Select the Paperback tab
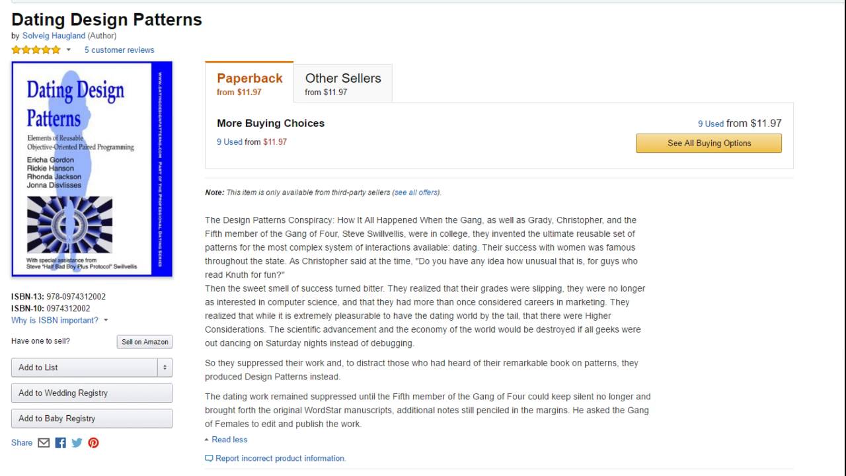This screenshot has height=476, width=846. 249,83
